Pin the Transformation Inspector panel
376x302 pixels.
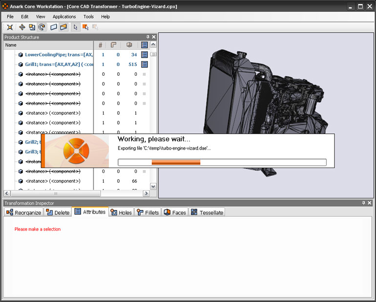coord(363,203)
